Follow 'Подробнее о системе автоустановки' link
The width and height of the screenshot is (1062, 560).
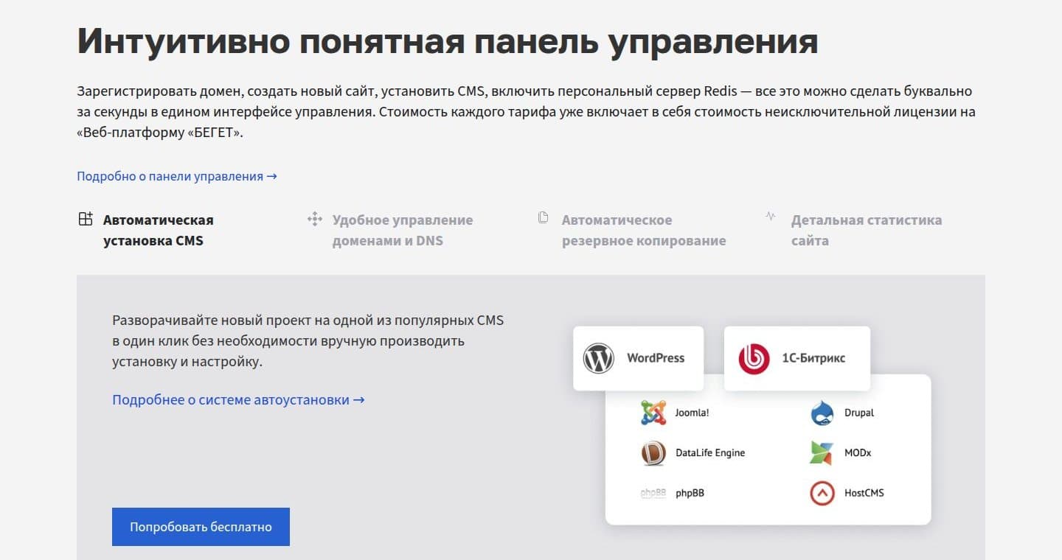(x=238, y=399)
